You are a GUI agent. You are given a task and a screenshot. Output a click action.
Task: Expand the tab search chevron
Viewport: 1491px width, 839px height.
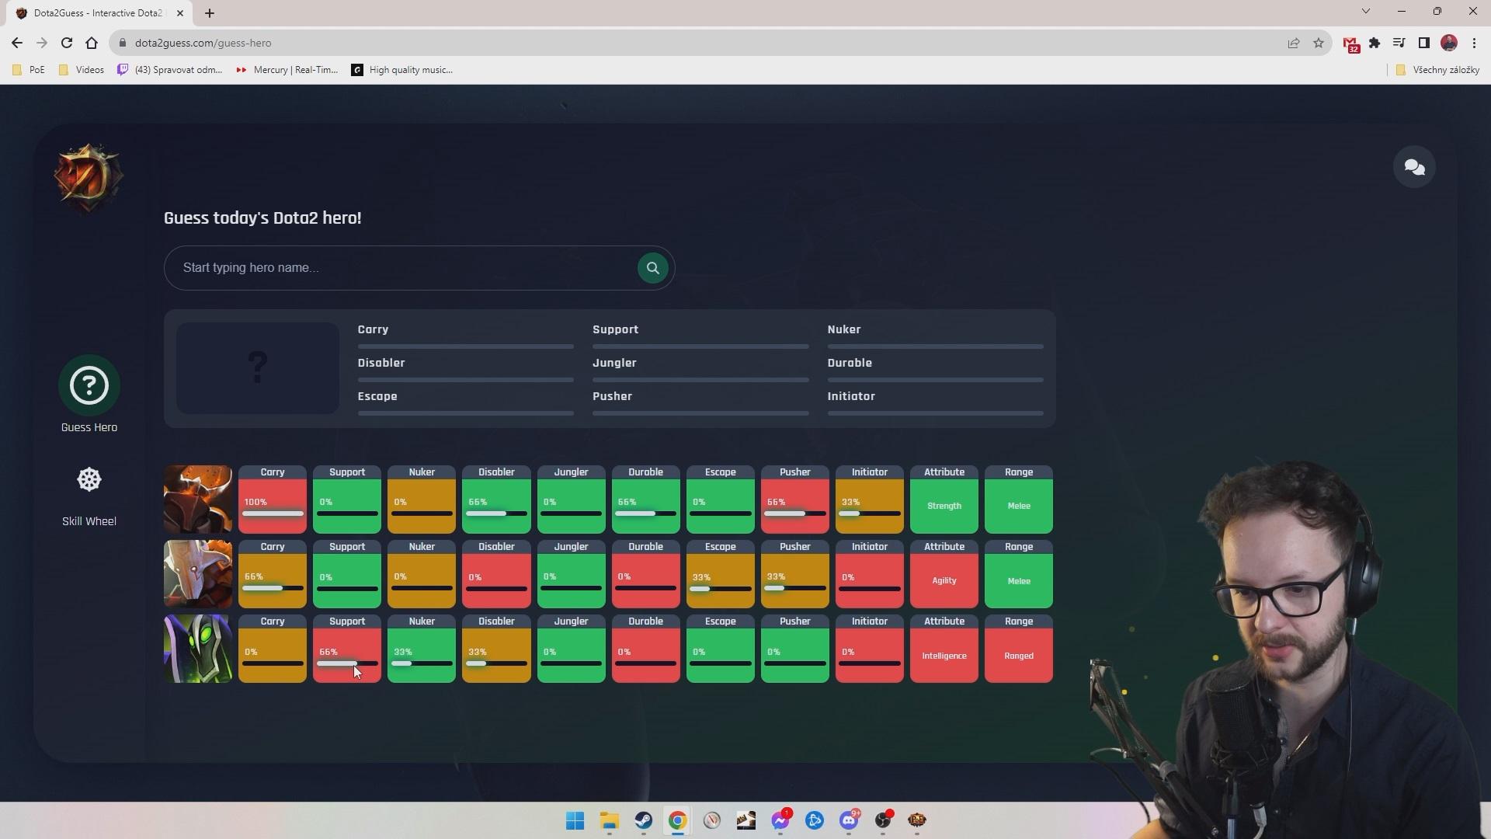click(x=1365, y=12)
